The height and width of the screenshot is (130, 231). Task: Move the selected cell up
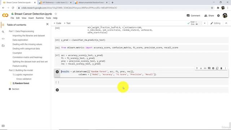tap(197, 68)
